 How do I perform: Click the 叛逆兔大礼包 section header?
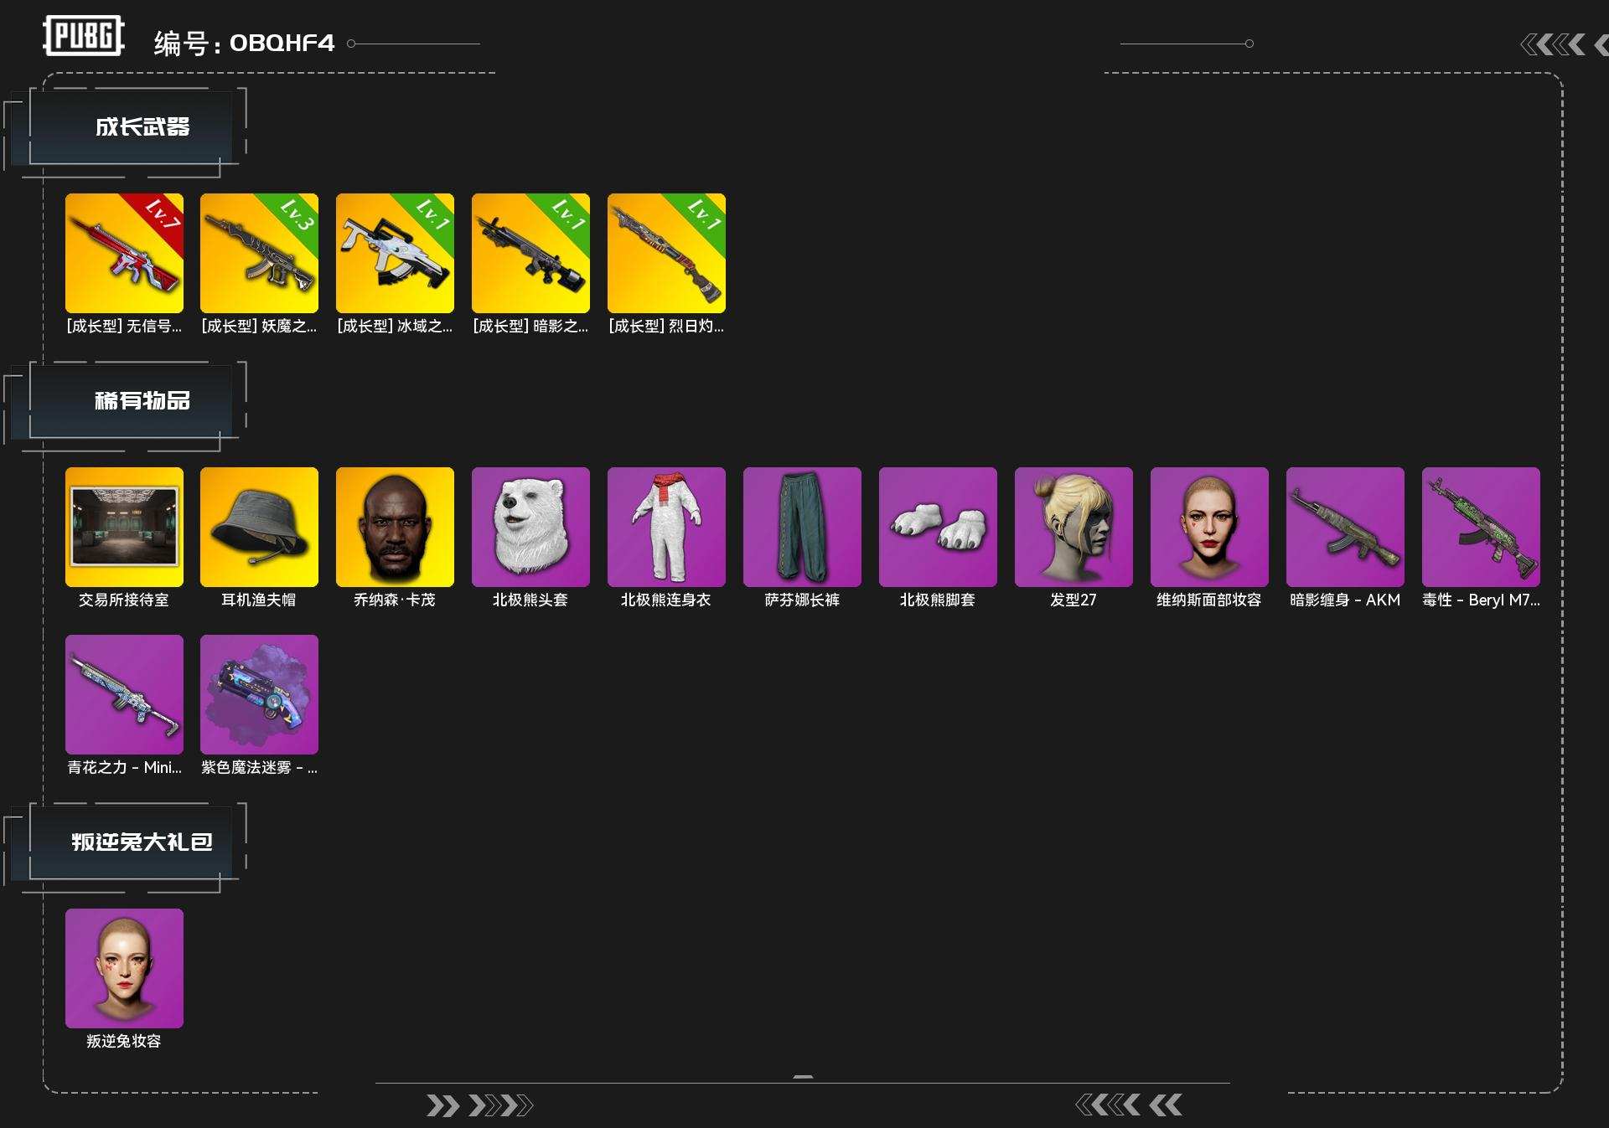pos(142,842)
